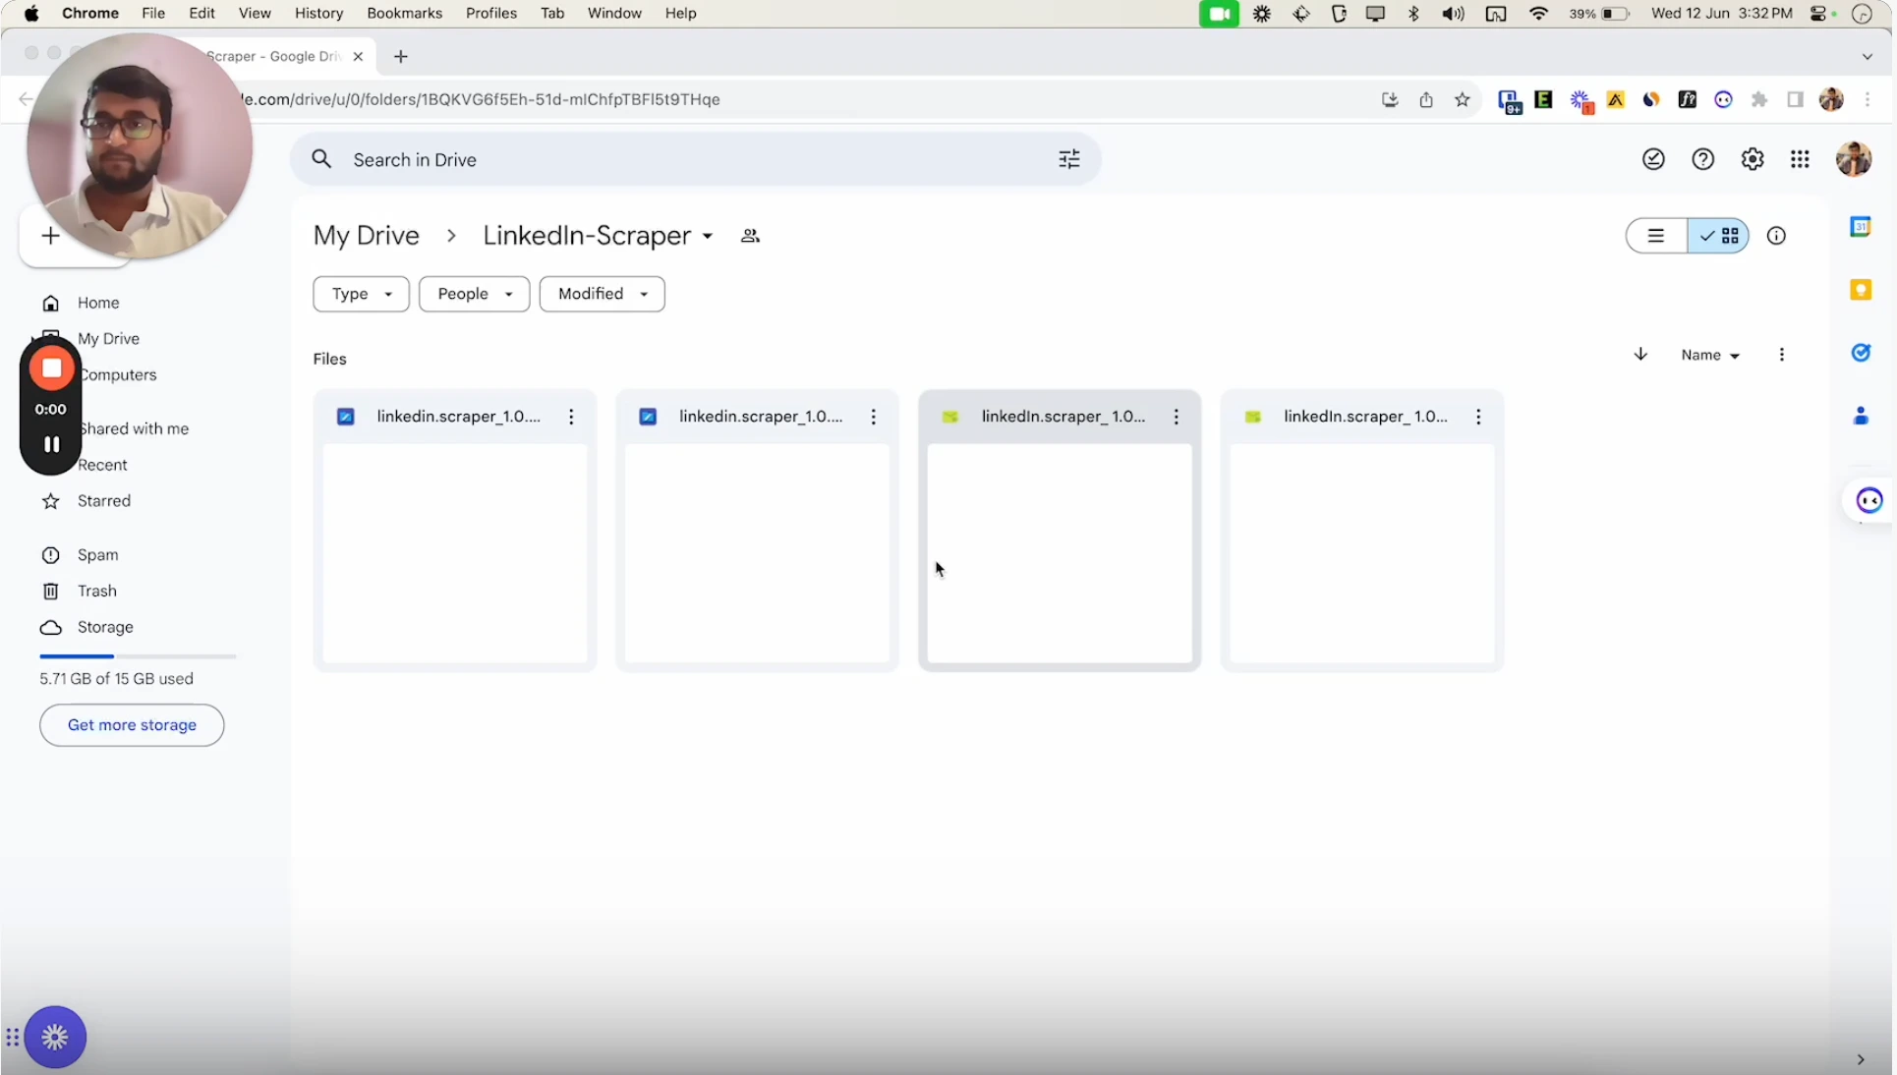The height and width of the screenshot is (1075, 1897).
Task: Switch to grid layout view
Action: pos(1718,236)
